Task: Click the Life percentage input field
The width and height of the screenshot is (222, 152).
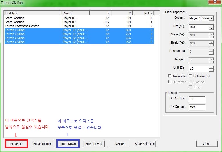Action: (x=199, y=27)
